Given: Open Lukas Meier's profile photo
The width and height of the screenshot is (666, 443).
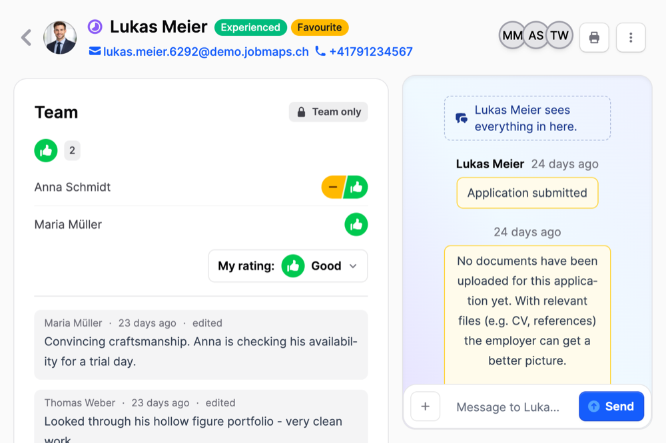Looking at the screenshot, I should [60, 37].
